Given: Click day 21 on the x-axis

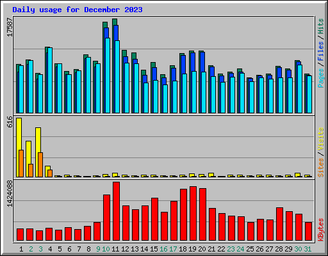Looking at the screenshot, I should click(211, 249).
